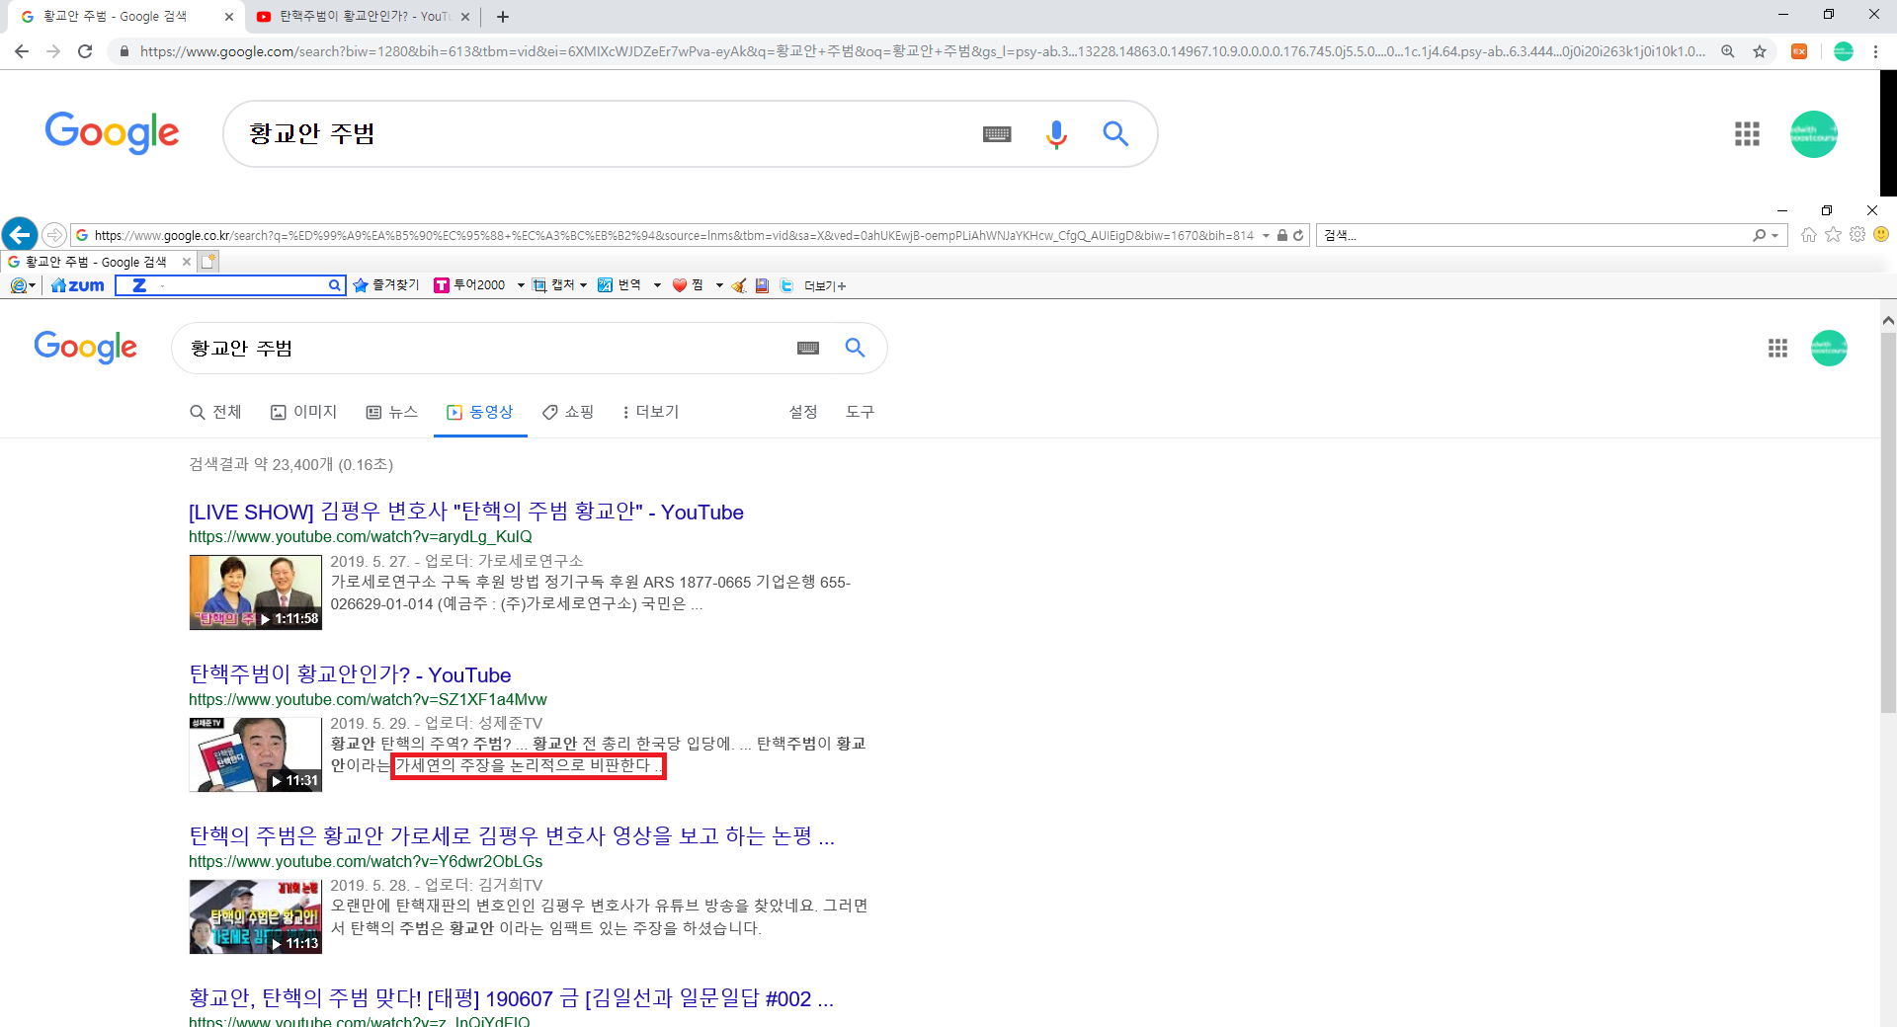Click the zum home logo in toolbar
1897x1027 pixels.
[x=77, y=285]
